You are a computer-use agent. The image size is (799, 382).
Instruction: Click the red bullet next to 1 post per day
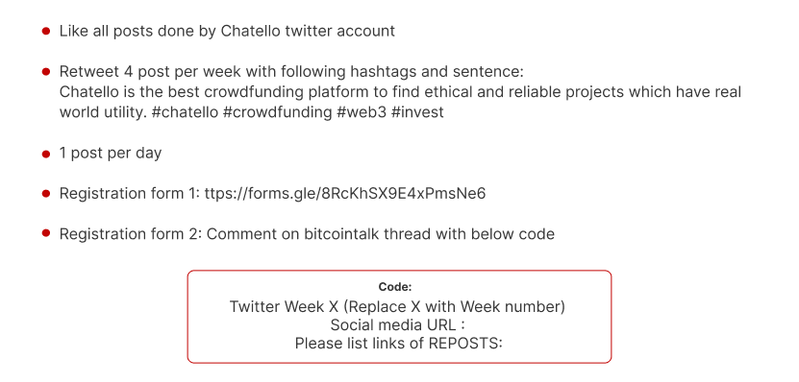46,154
